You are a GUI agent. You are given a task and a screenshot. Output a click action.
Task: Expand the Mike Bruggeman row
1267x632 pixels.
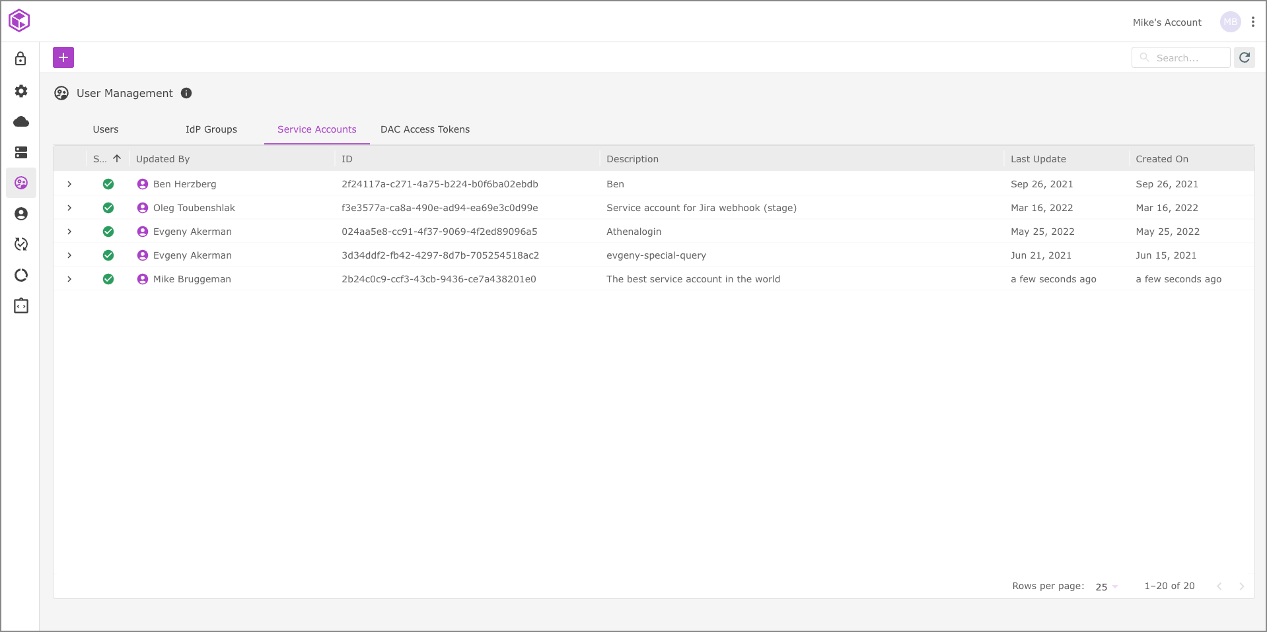point(69,279)
